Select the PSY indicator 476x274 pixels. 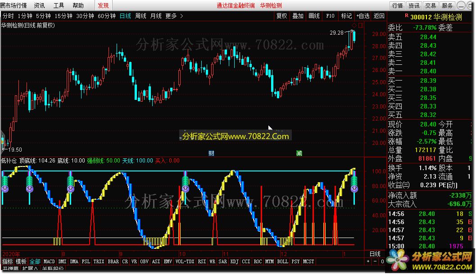[295, 261]
